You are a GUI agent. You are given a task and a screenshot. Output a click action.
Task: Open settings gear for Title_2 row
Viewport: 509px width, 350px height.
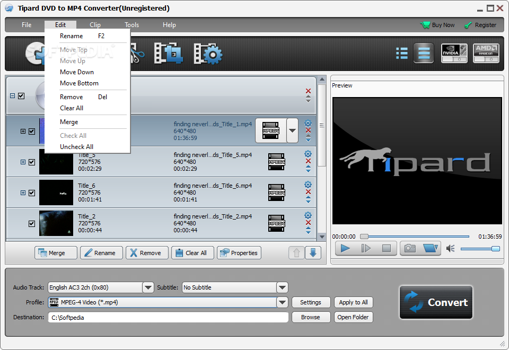click(308, 215)
